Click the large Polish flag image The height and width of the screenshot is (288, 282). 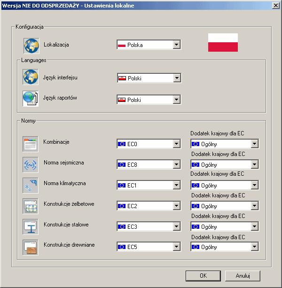point(223,42)
